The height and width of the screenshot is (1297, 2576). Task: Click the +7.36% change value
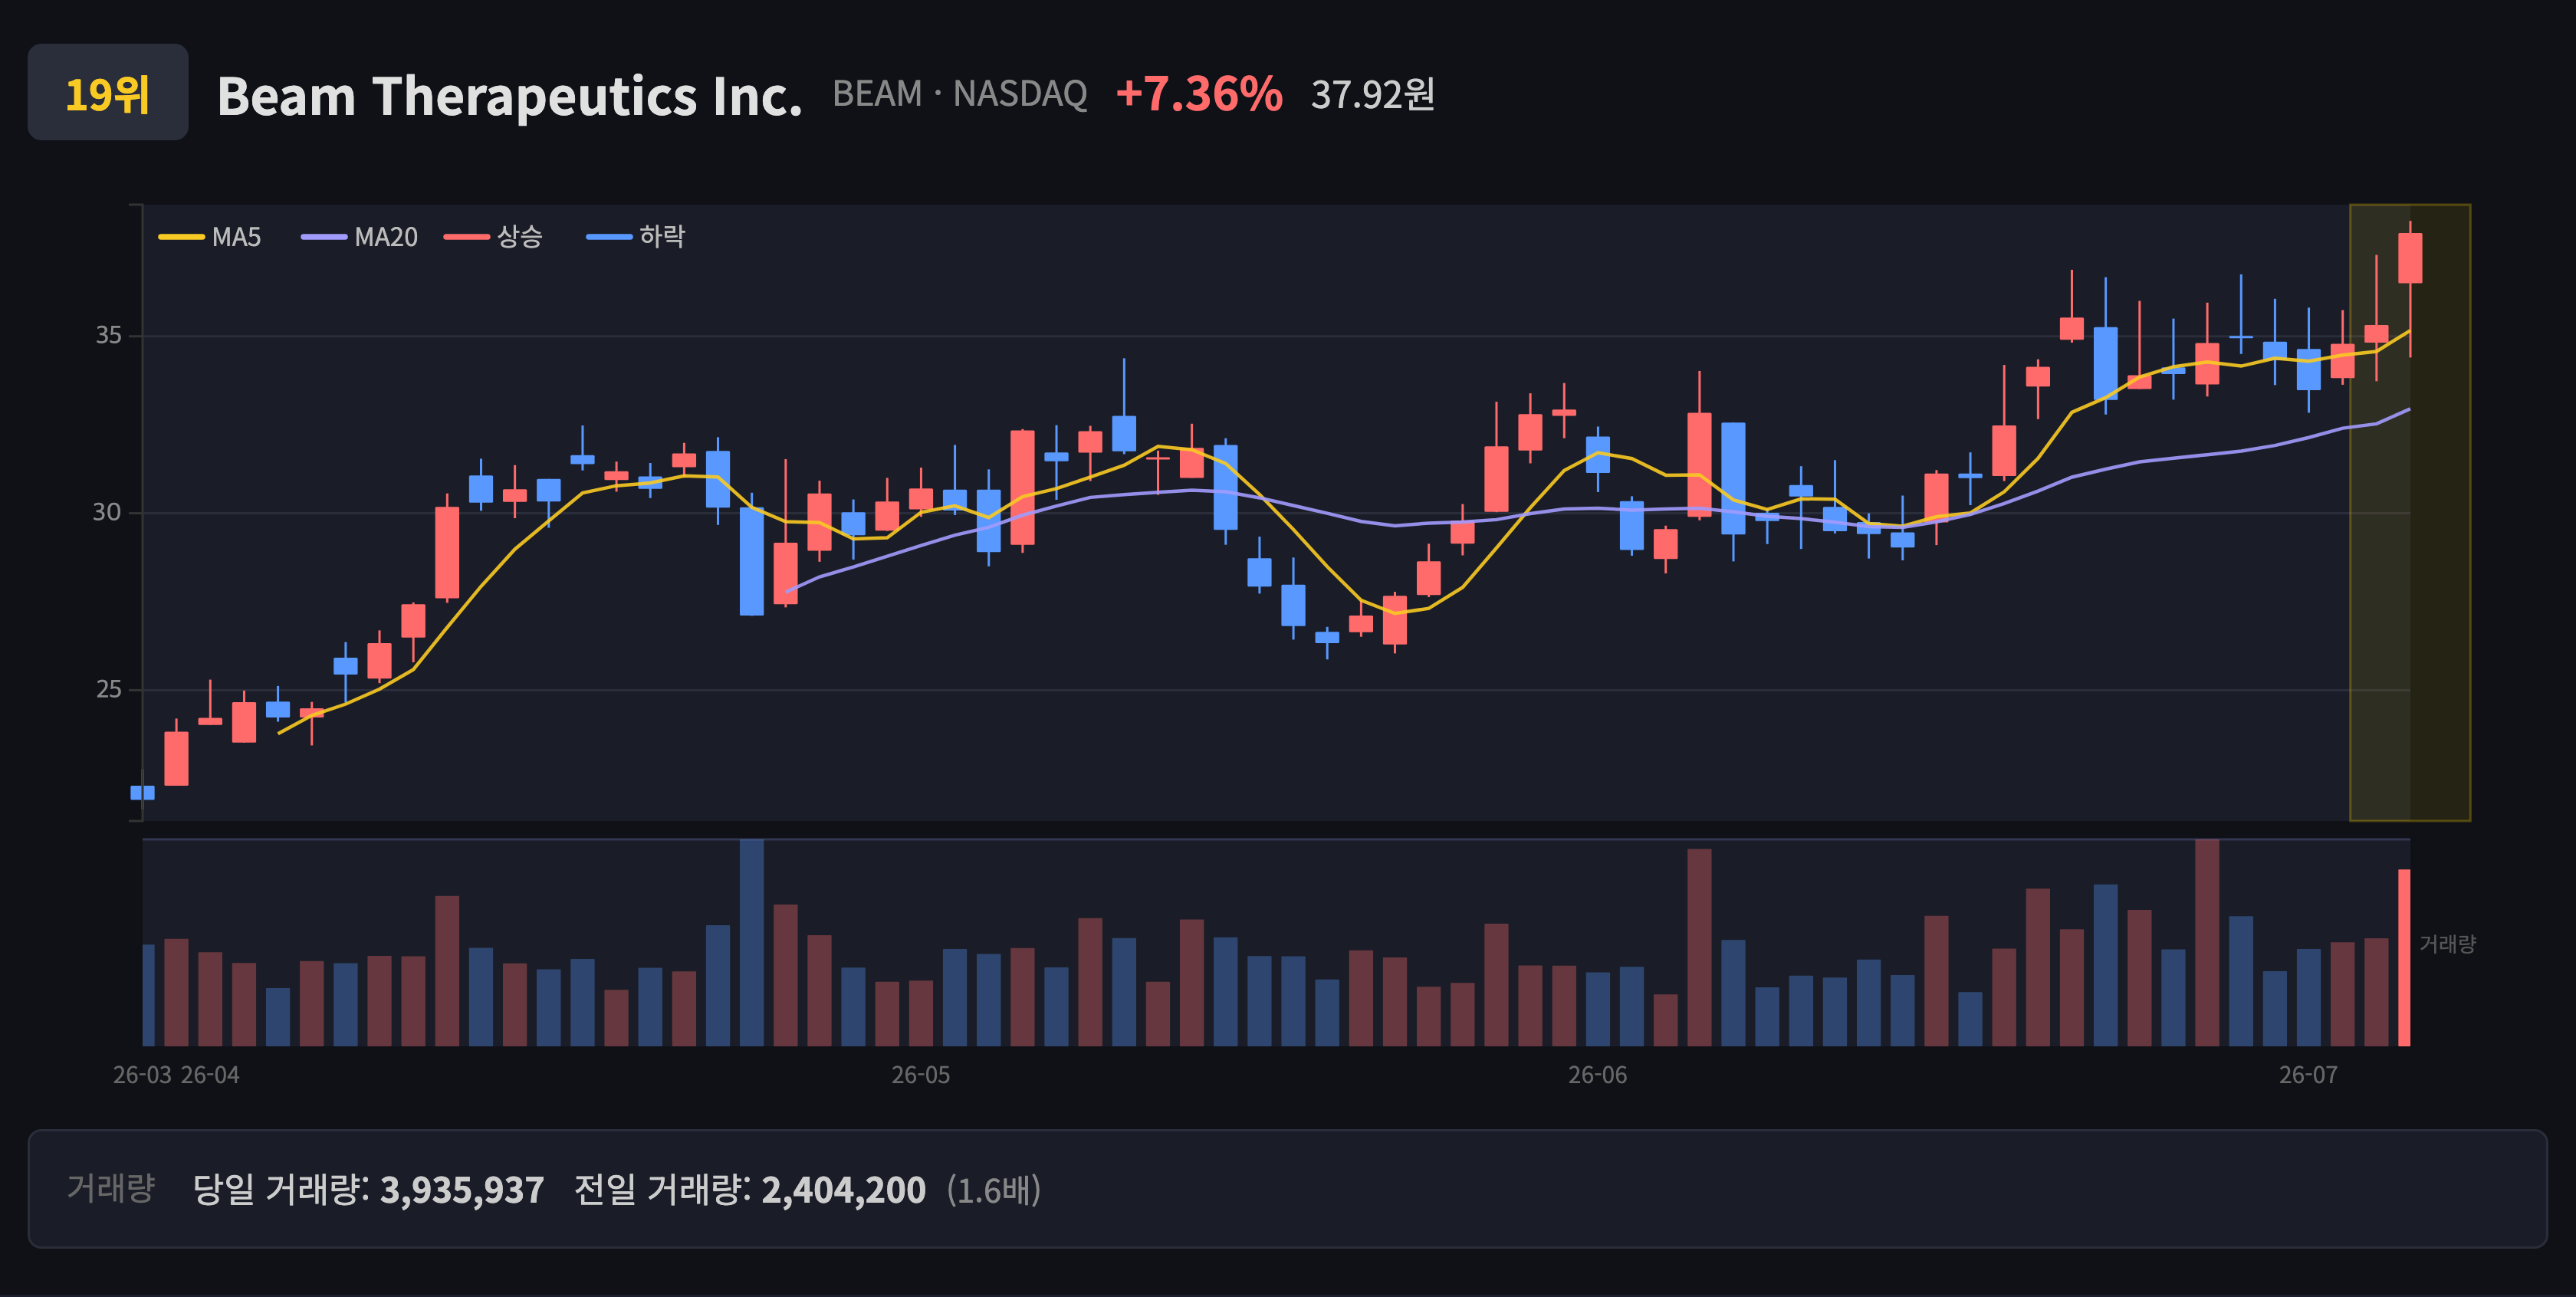pyautogui.click(x=1199, y=94)
